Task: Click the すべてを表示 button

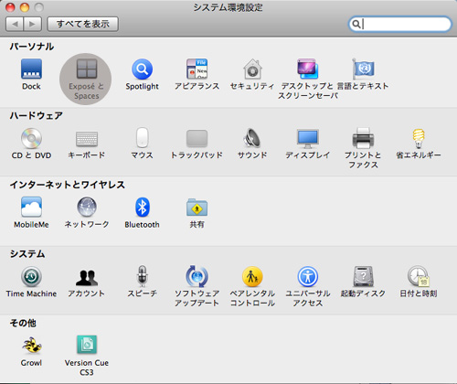Action: click(83, 24)
